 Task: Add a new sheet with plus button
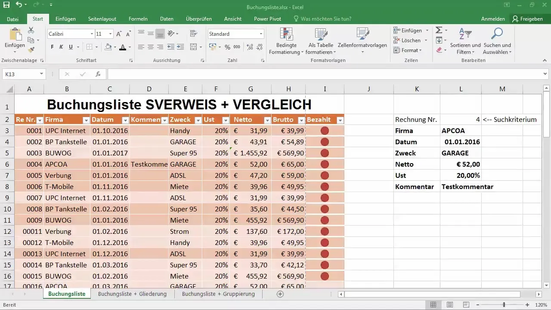[280, 294]
